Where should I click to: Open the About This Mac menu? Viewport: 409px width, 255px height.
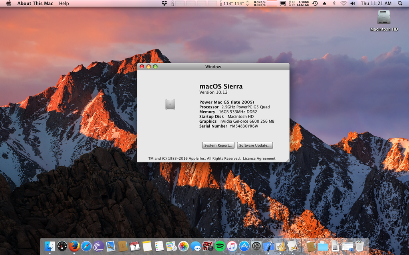point(35,3)
